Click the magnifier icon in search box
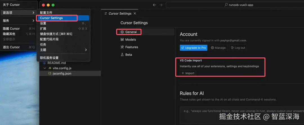Viewport: 304px width, 125px height. 226,5
